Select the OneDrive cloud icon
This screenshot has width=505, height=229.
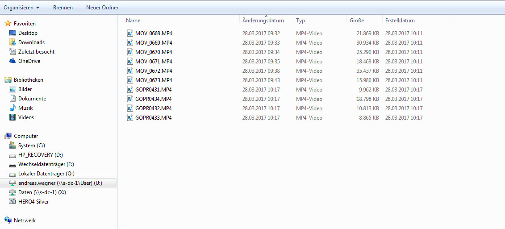coord(13,61)
